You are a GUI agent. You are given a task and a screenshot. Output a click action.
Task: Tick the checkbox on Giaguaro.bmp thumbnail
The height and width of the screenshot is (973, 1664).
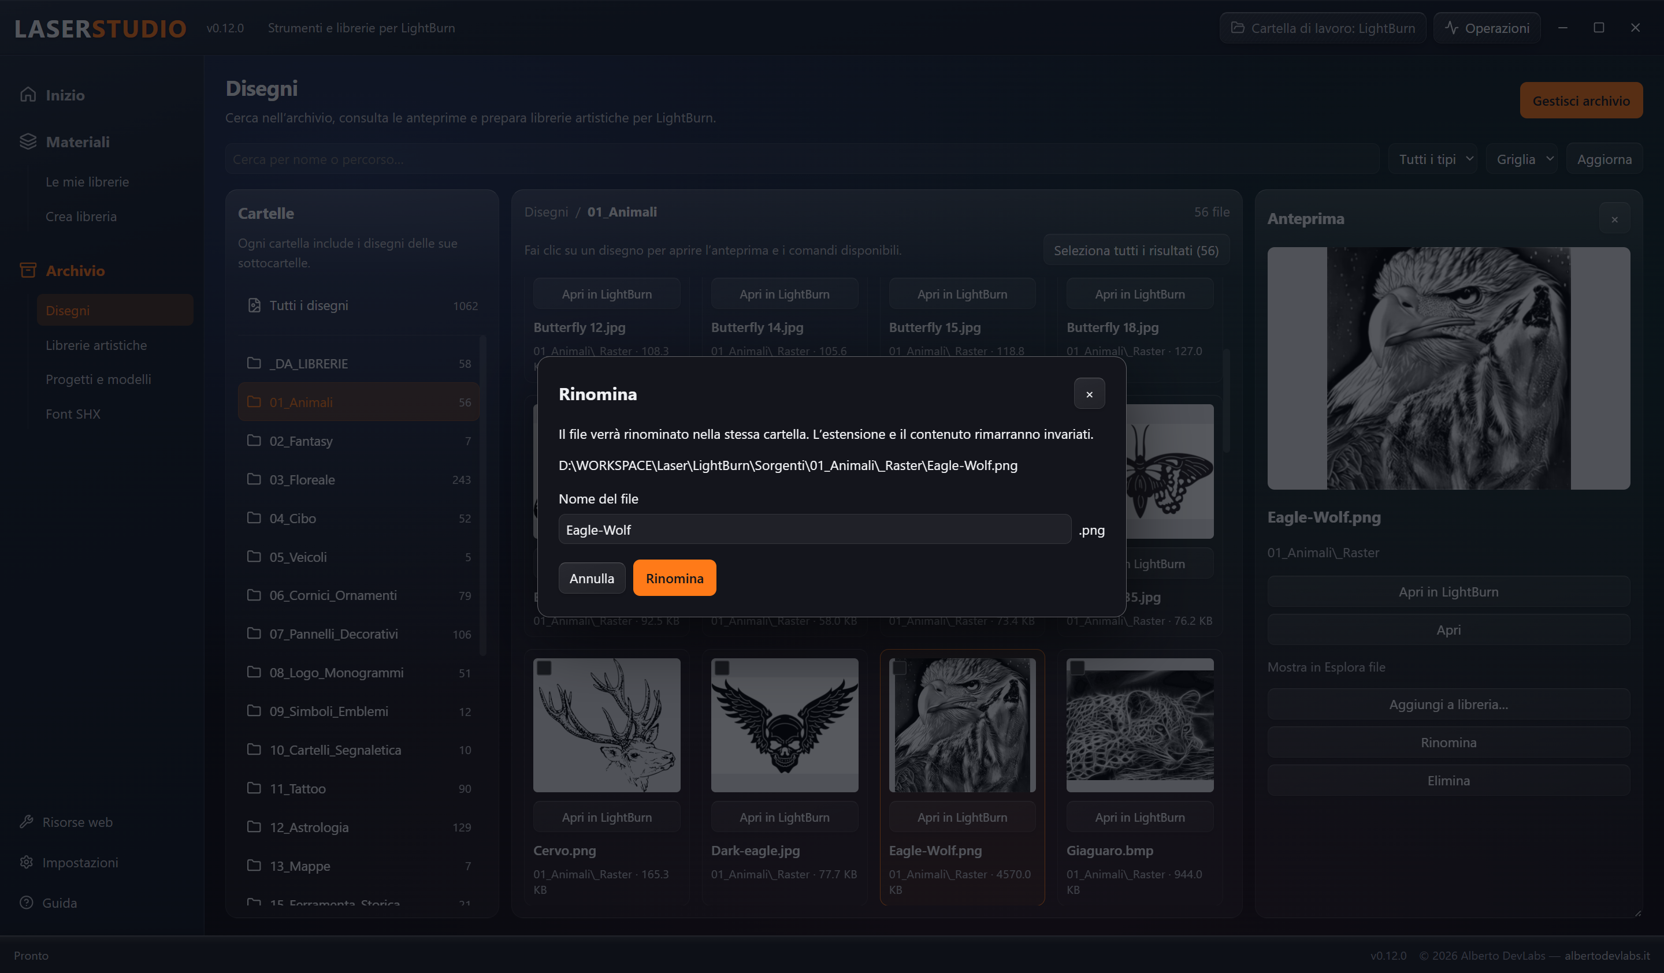click(1077, 668)
